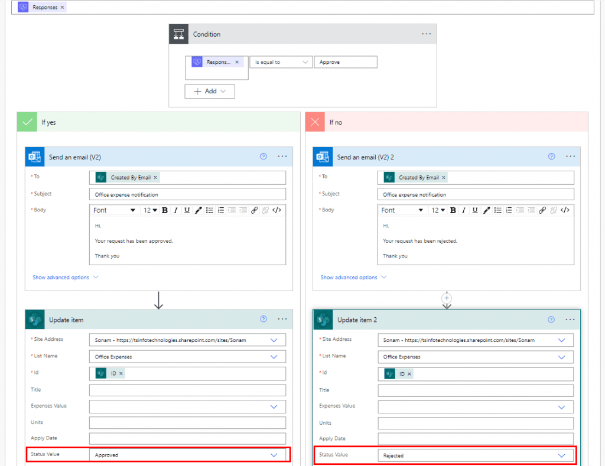Switch to code view in If yes email body
The image size is (605, 466).
click(x=277, y=210)
